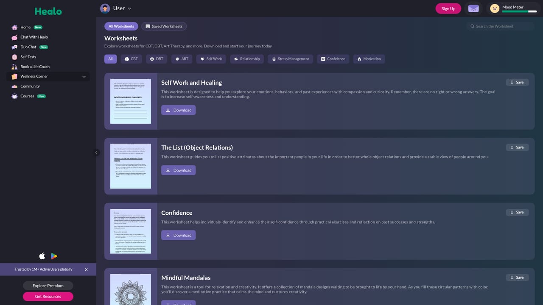This screenshot has width=543, height=305.
Task: Click the Get Resources button
Action: [48, 297]
